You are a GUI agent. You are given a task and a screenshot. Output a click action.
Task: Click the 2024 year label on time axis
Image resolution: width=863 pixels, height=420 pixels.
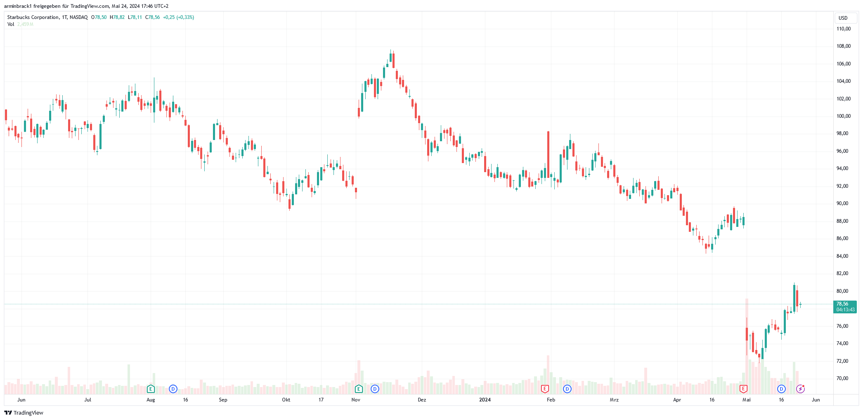click(x=485, y=400)
